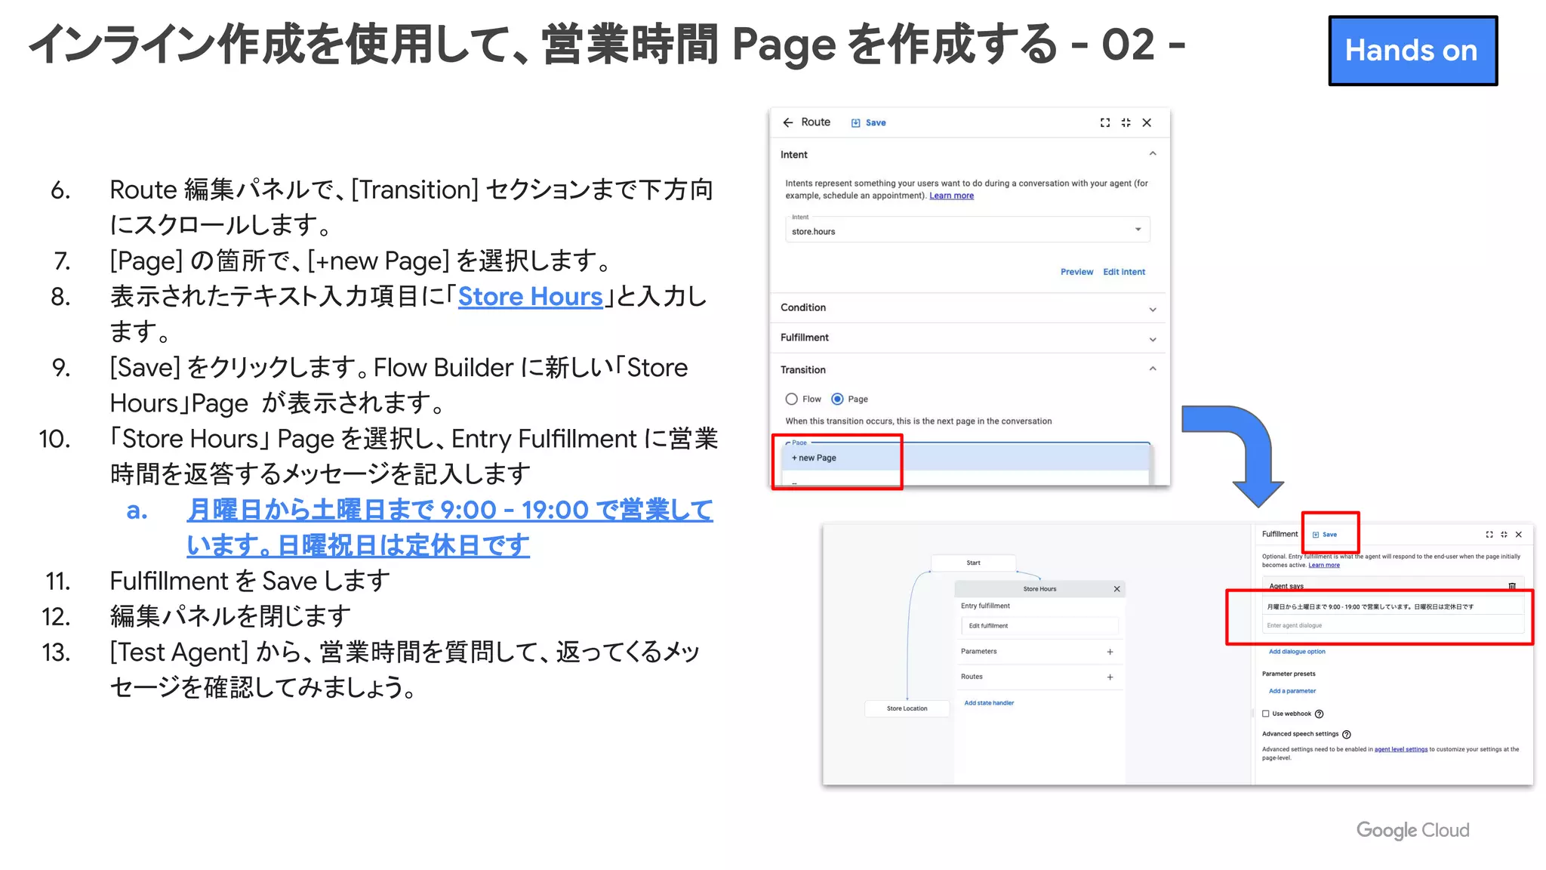
Task: Click Edit intent
Action: [1124, 272]
